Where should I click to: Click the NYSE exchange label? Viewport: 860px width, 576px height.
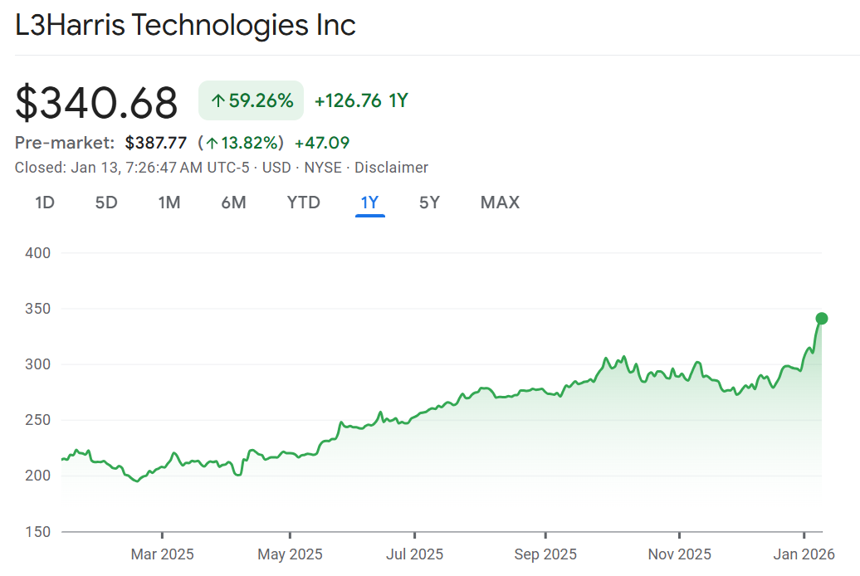coord(322,168)
